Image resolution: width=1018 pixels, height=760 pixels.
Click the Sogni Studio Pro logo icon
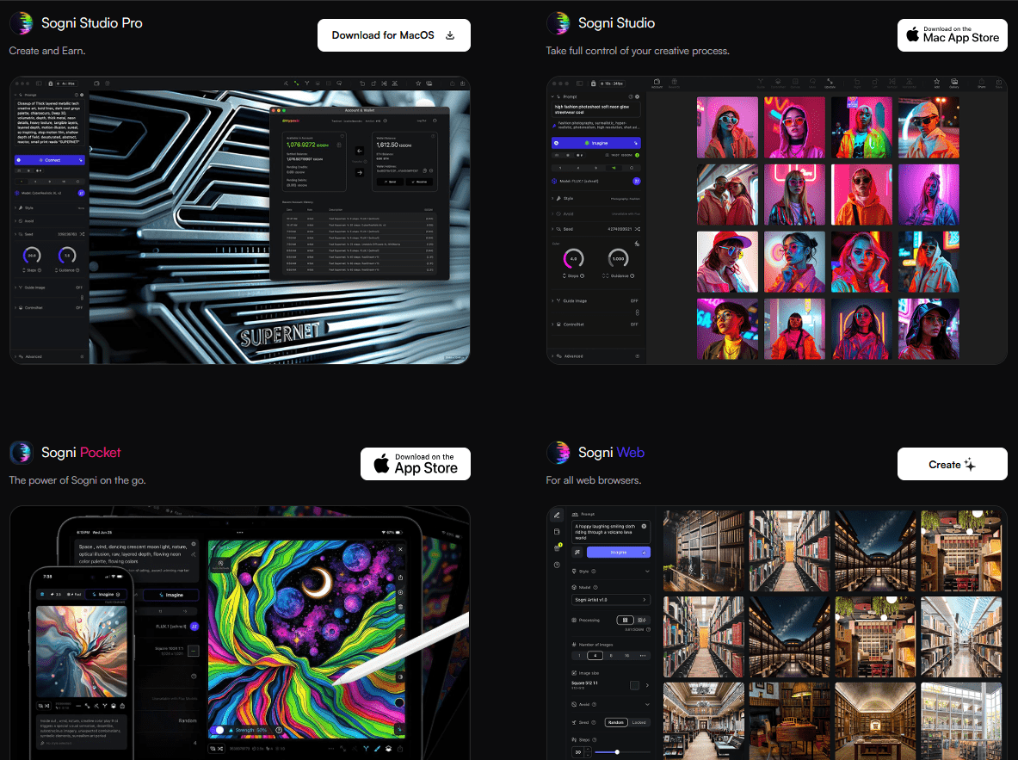click(x=22, y=23)
